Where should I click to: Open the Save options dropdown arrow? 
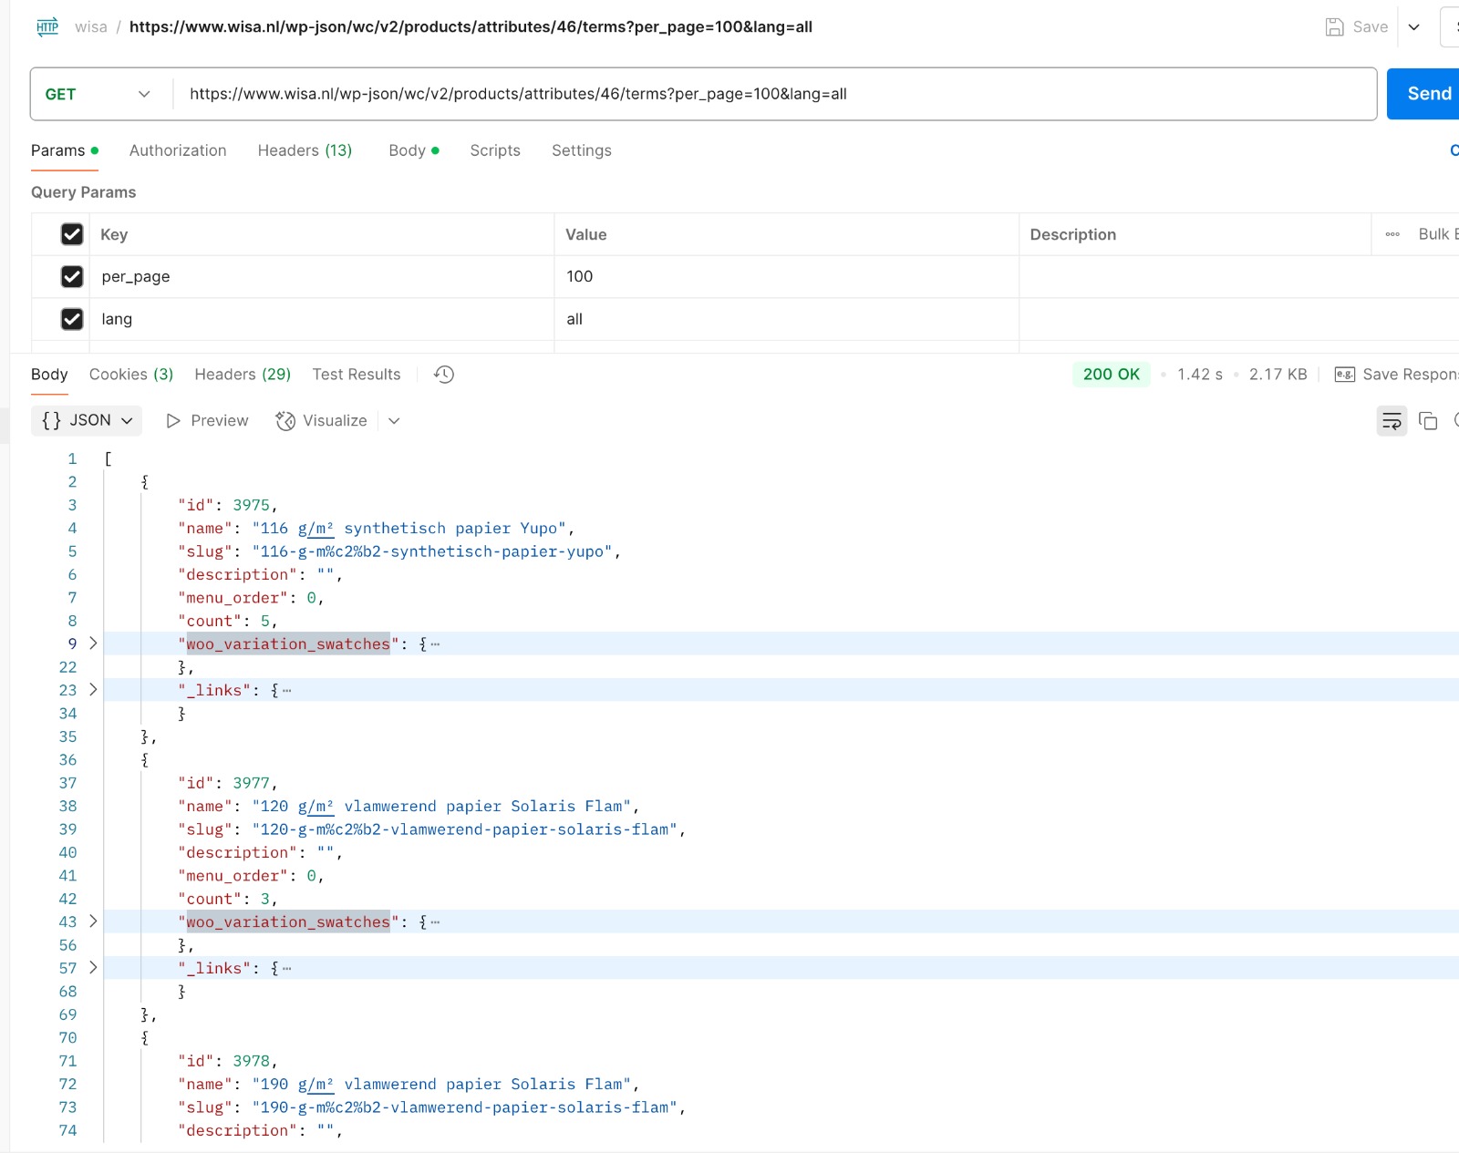tap(1413, 26)
